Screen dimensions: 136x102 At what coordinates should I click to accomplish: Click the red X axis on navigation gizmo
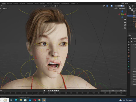tap(125, 14)
